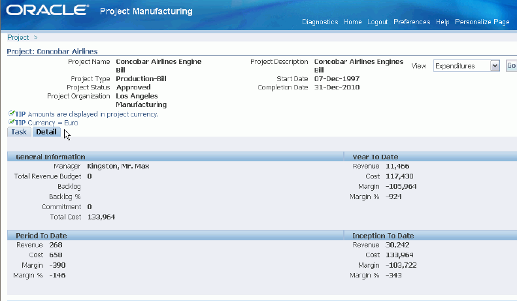The image size is (517, 301).
Task: Click the Logout link
Action: [x=378, y=22]
